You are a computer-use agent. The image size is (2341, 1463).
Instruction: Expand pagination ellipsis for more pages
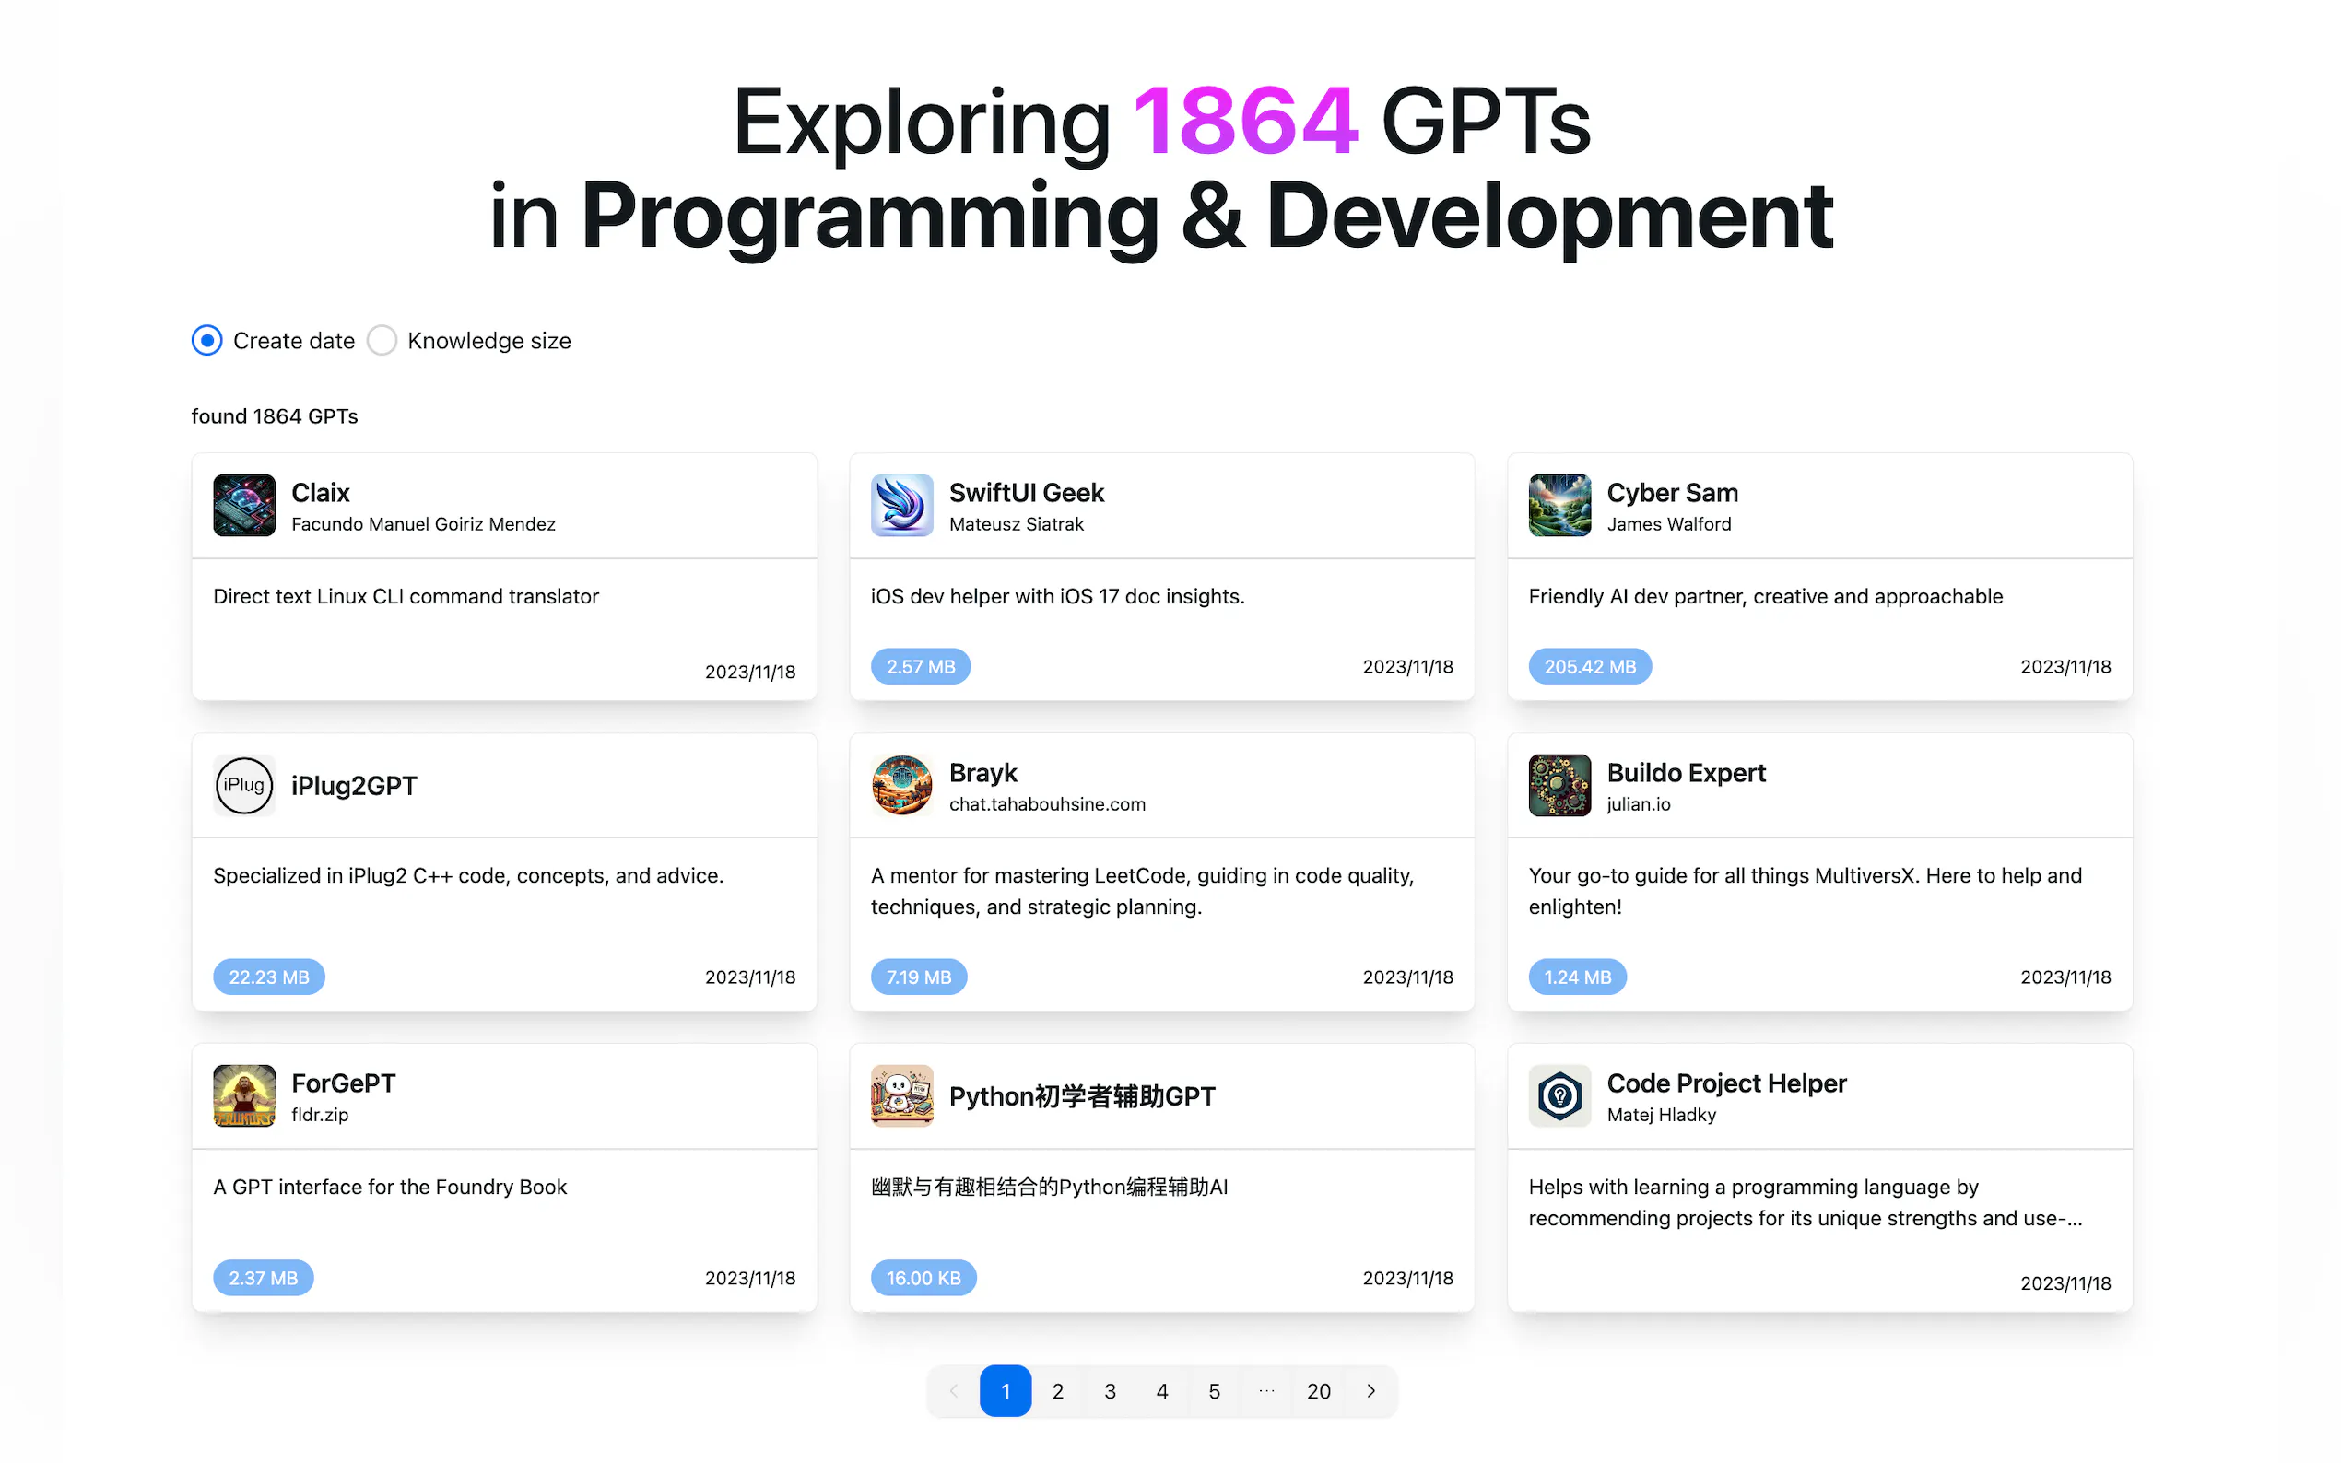pos(1265,1390)
